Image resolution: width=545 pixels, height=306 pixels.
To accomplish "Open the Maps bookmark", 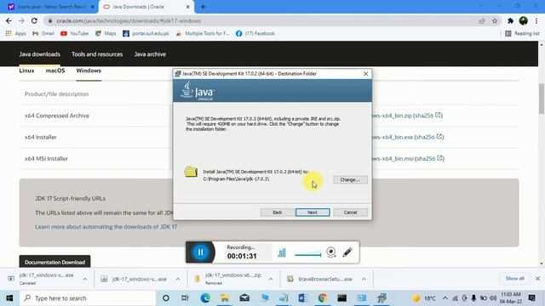I will [106, 34].
